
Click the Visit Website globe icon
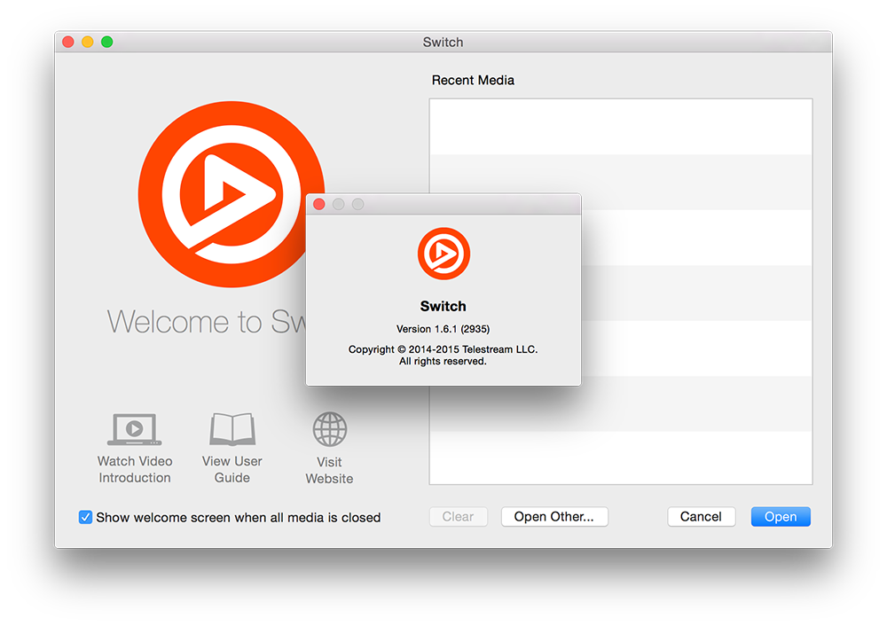point(330,429)
